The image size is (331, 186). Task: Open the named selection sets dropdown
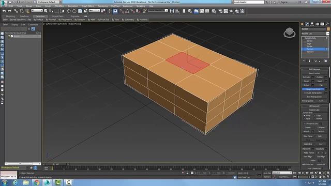point(158,10)
